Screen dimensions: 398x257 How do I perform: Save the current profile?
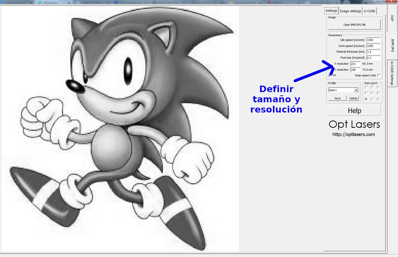[x=337, y=98]
